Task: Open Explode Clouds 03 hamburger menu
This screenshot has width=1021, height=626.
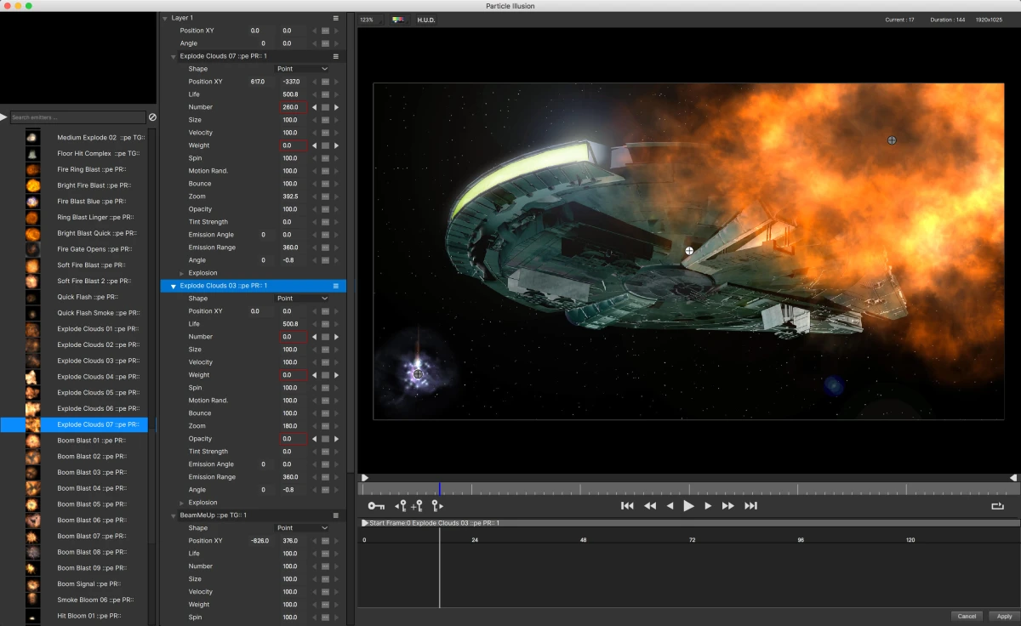Action: (x=336, y=286)
